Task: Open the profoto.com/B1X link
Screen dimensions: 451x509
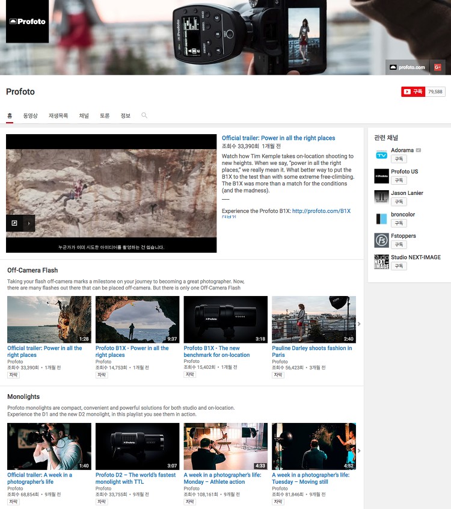Action: pos(321,211)
